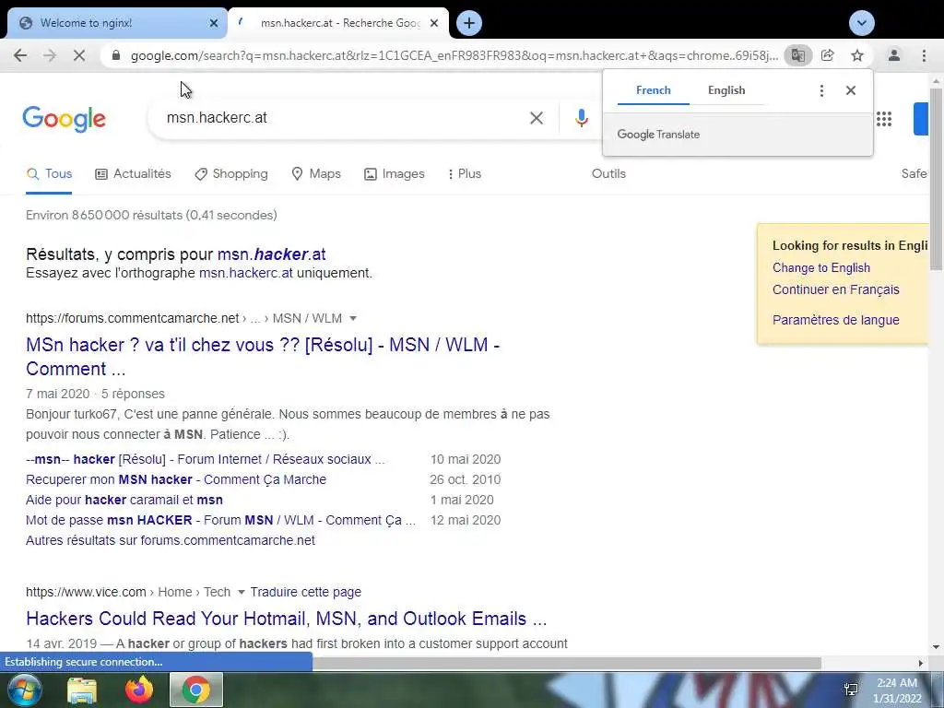Share this page from address bar
This screenshot has width=944, height=708.
click(x=828, y=55)
